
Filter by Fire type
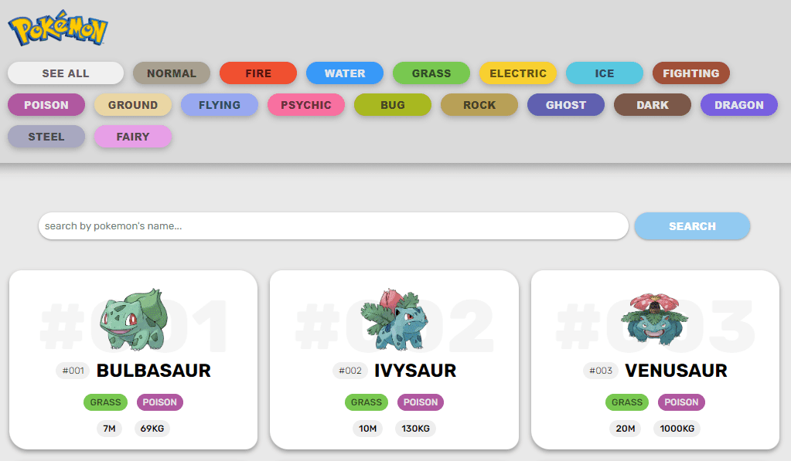coord(258,73)
